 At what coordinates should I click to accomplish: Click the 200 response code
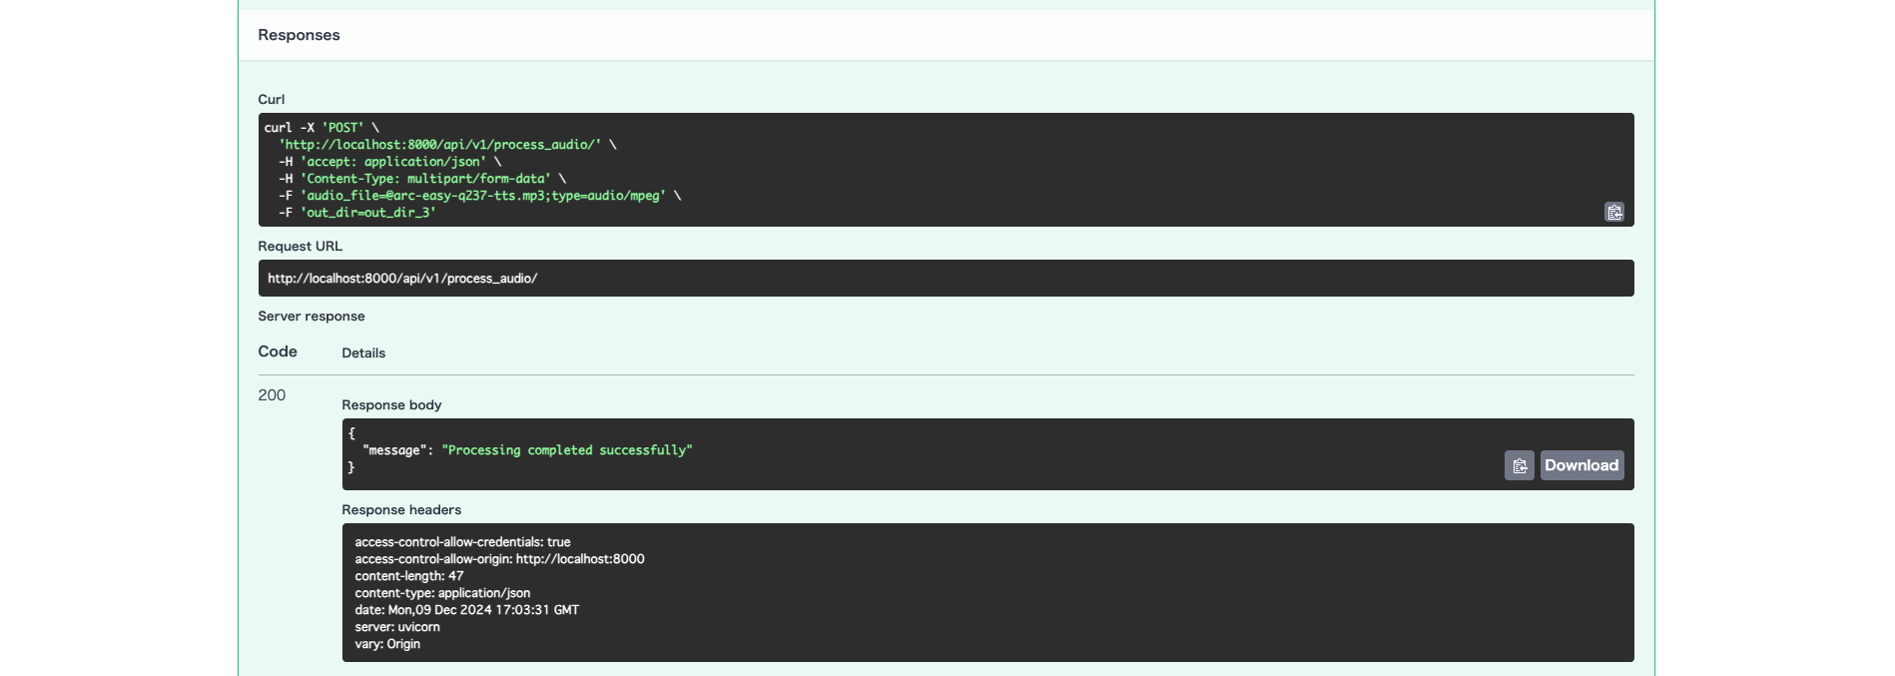272,395
